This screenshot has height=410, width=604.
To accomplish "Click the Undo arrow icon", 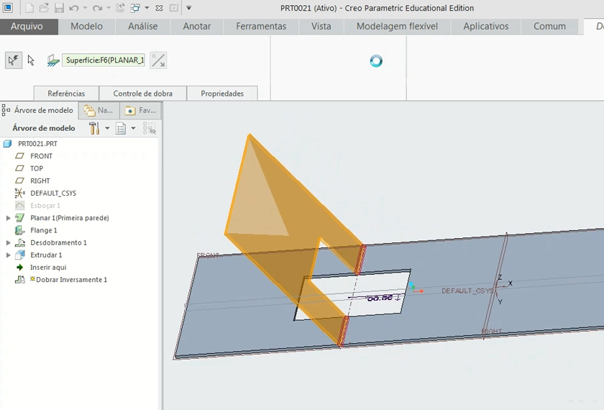I will pyautogui.click(x=73, y=9).
